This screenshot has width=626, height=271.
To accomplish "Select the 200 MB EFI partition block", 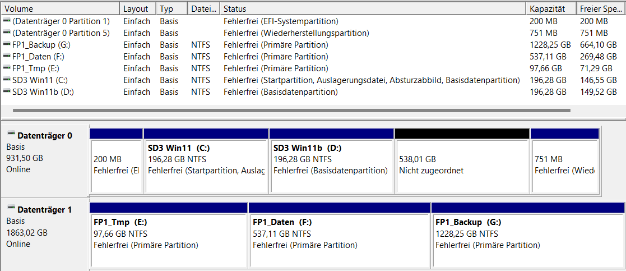I will 115,166.
